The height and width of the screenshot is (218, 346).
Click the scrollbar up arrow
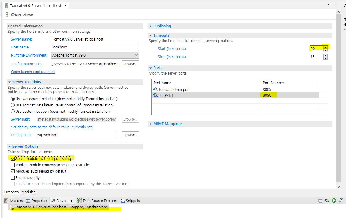[339, 12]
